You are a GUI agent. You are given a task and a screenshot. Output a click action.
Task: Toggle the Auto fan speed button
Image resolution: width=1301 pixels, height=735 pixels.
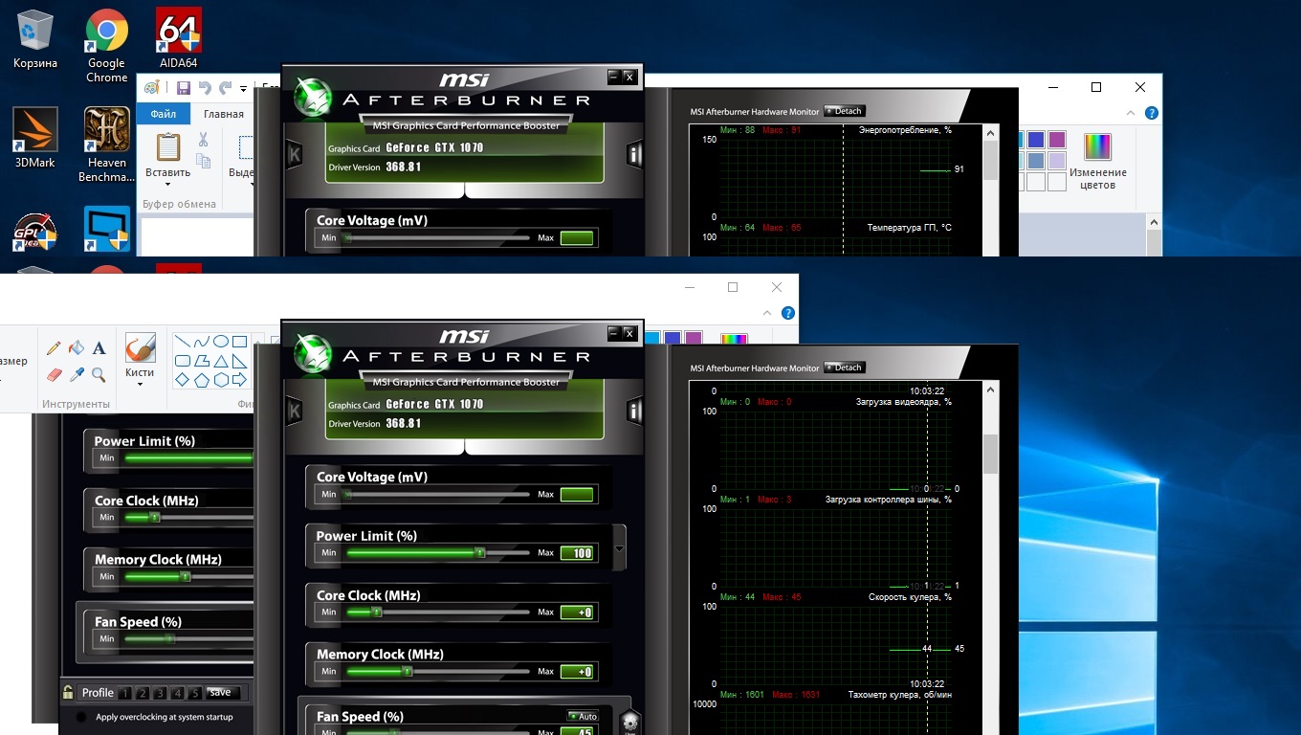(583, 716)
